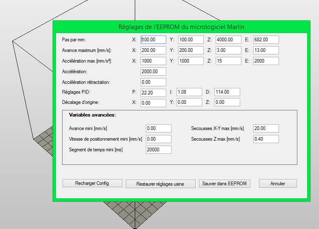Click Vitesse de positionnement mini field
Screen dimensions: 319x229
coord(158,139)
